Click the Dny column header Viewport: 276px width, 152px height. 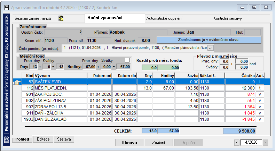pos(145,76)
